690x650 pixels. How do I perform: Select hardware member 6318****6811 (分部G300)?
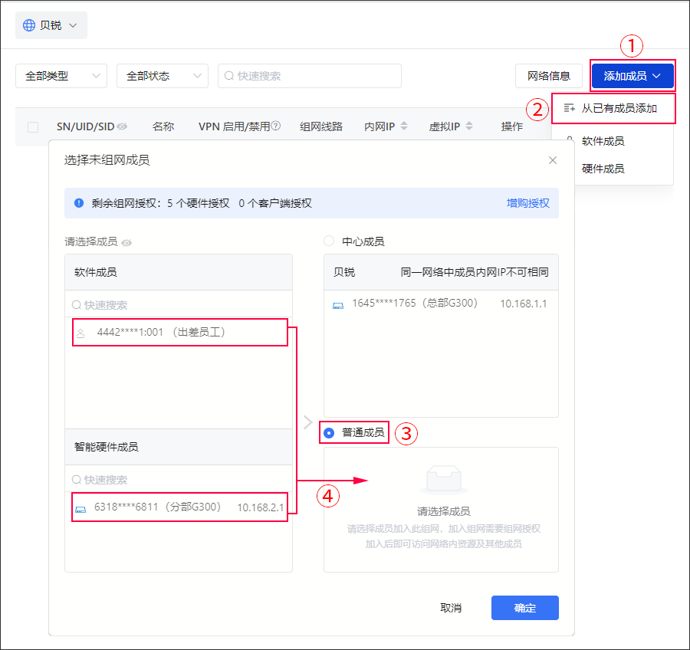[180, 507]
